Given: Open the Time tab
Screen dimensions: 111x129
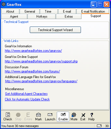Looking at the screenshot, I should tap(49, 11).
